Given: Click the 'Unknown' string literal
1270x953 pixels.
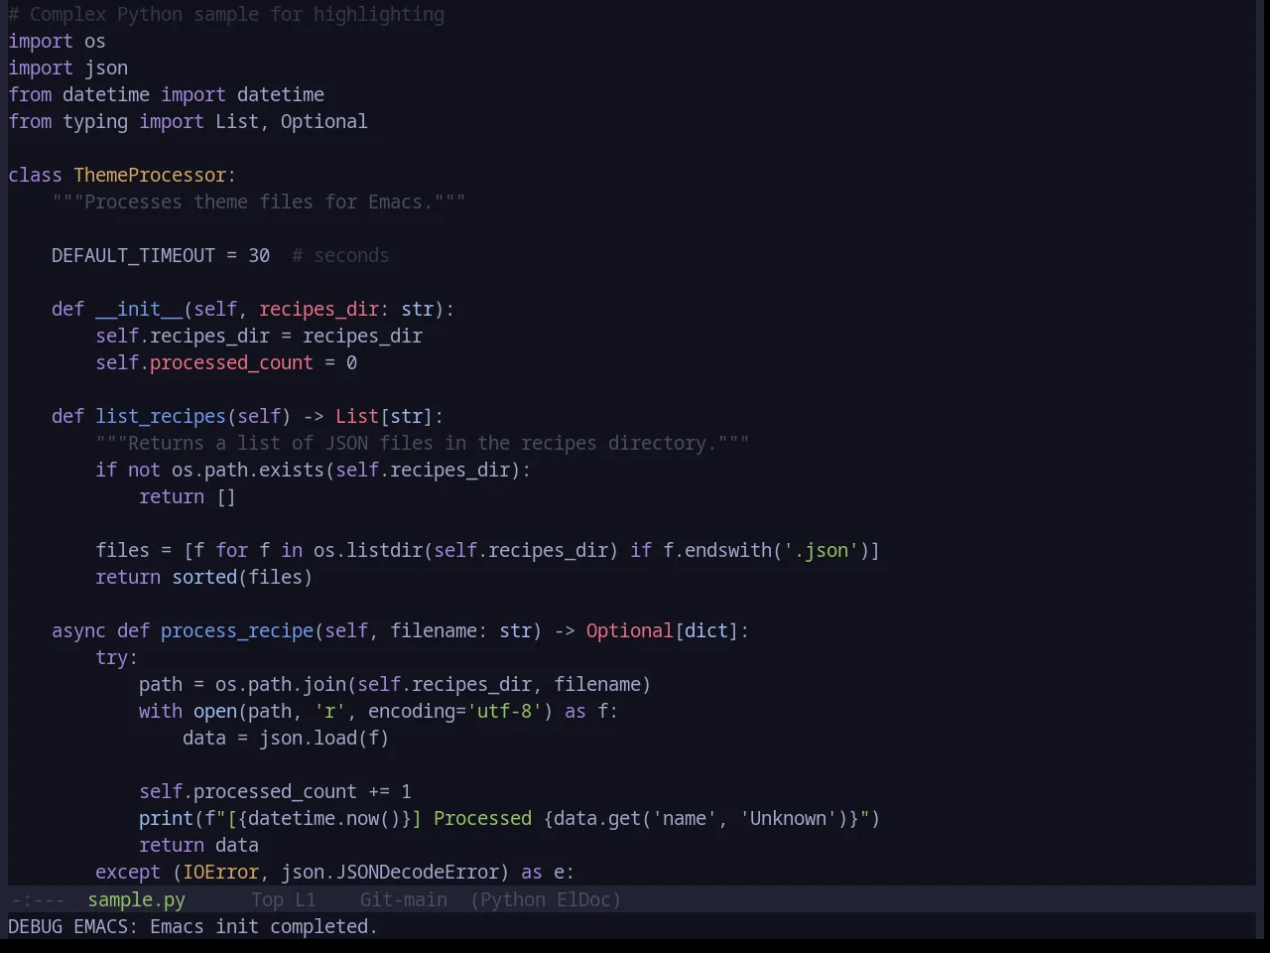Looking at the screenshot, I should (x=789, y=818).
